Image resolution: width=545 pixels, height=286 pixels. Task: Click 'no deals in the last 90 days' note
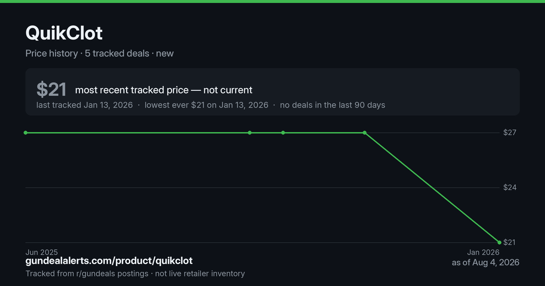332,105
